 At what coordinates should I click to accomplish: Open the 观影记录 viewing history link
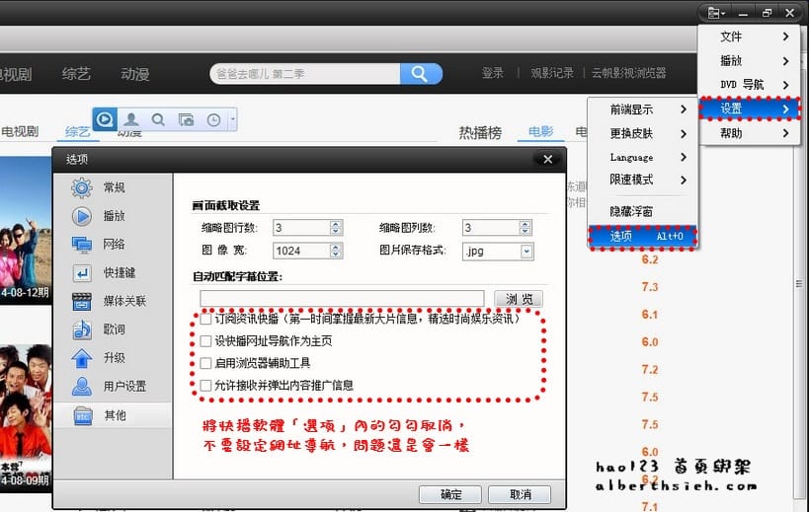point(552,73)
